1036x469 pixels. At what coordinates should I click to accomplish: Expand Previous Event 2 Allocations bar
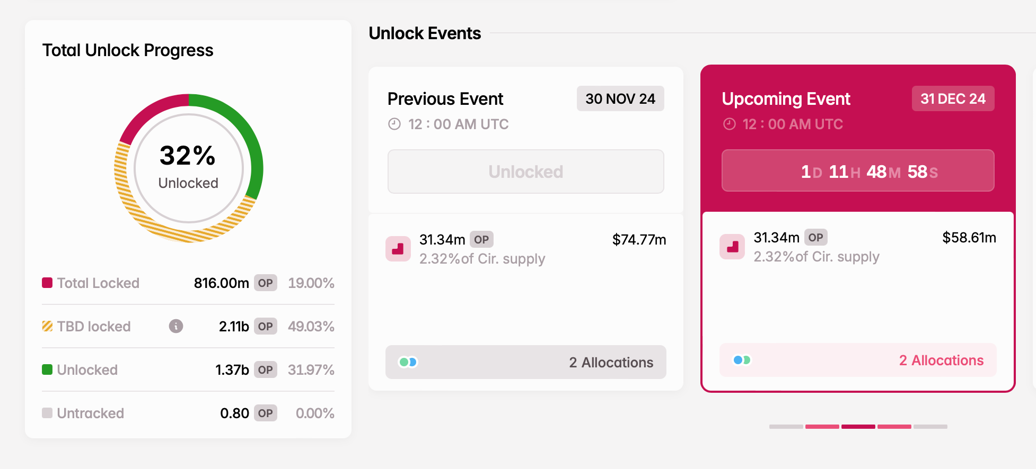point(525,362)
